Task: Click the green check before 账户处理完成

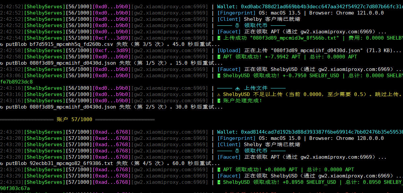Action: (219, 101)
